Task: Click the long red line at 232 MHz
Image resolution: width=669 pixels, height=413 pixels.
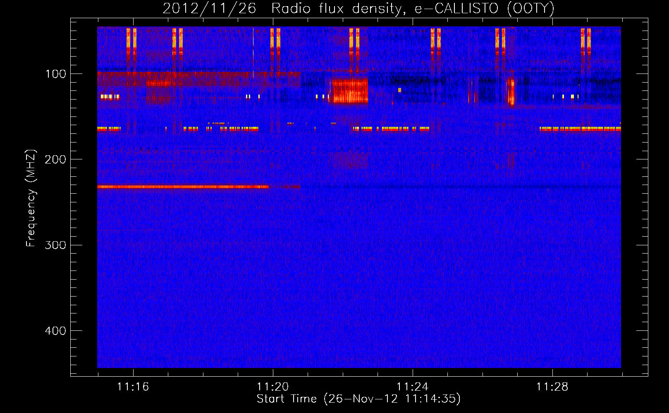Action: 183,187
